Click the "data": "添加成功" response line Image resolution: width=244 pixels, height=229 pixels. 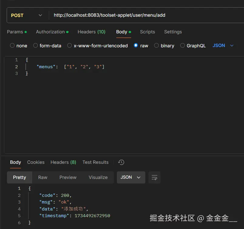pos(64,209)
